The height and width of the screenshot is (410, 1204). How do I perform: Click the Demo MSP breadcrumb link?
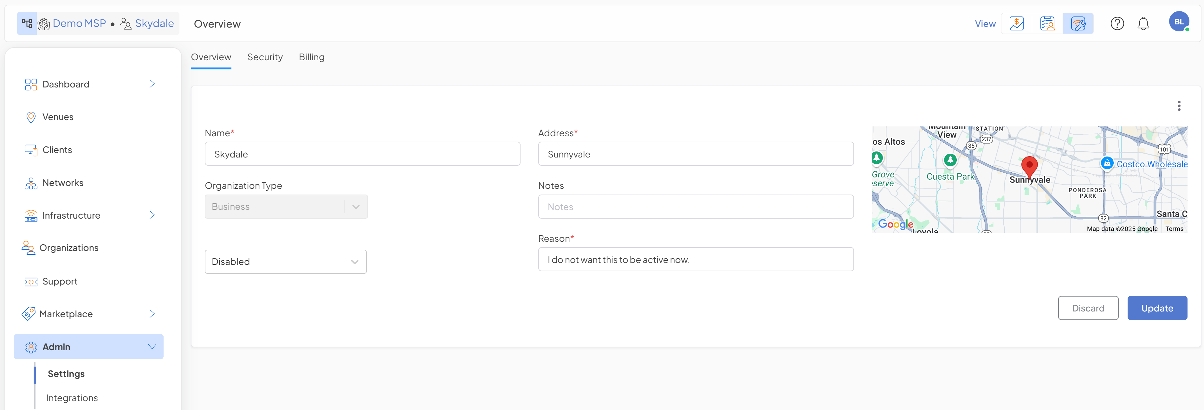tap(79, 23)
